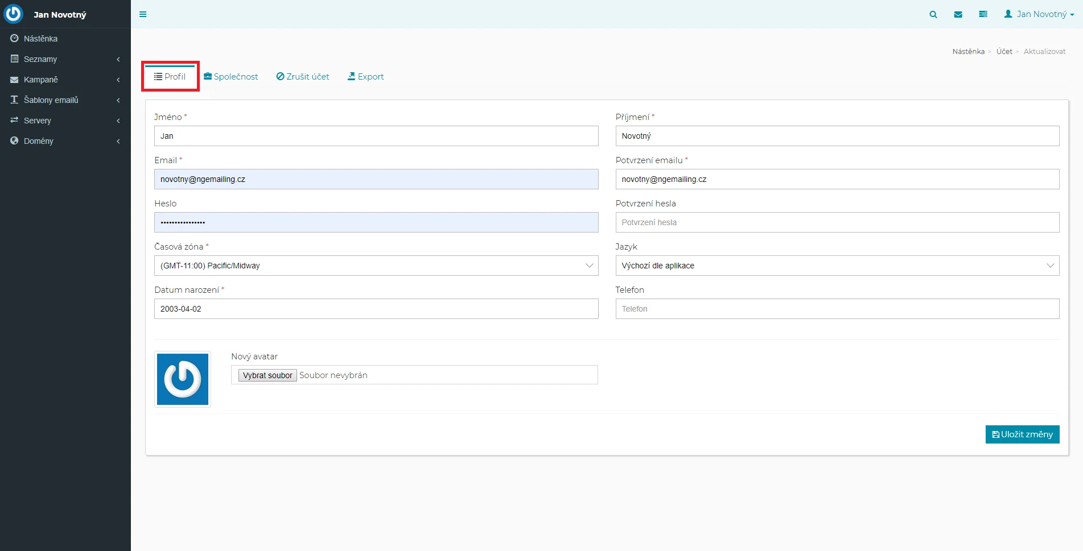Open the Časová zóna dropdown
This screenshot has height=551, width=1083.
[376, 266]
